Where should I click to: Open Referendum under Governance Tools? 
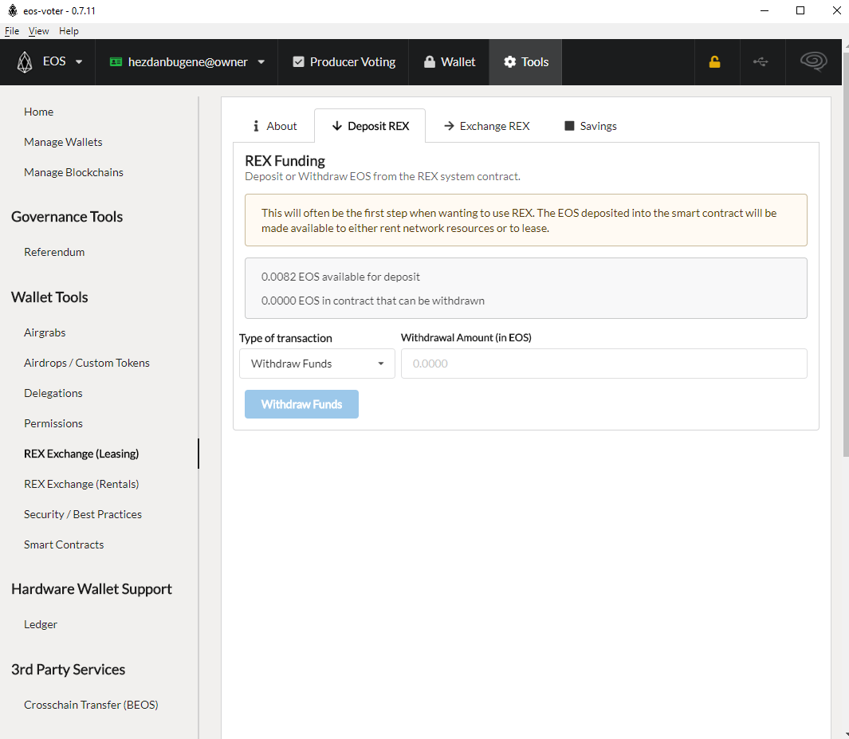(54, 252)
